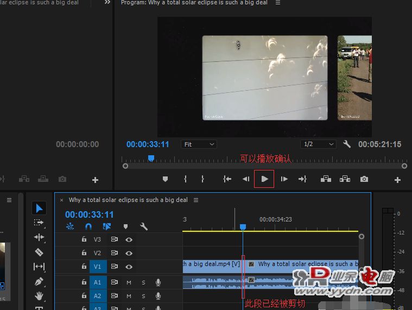Toggle timeline Snap magnet
Image resolution: width=412 pixels, height=310 pixels.
pyautogui.click(x=88, y=226)
